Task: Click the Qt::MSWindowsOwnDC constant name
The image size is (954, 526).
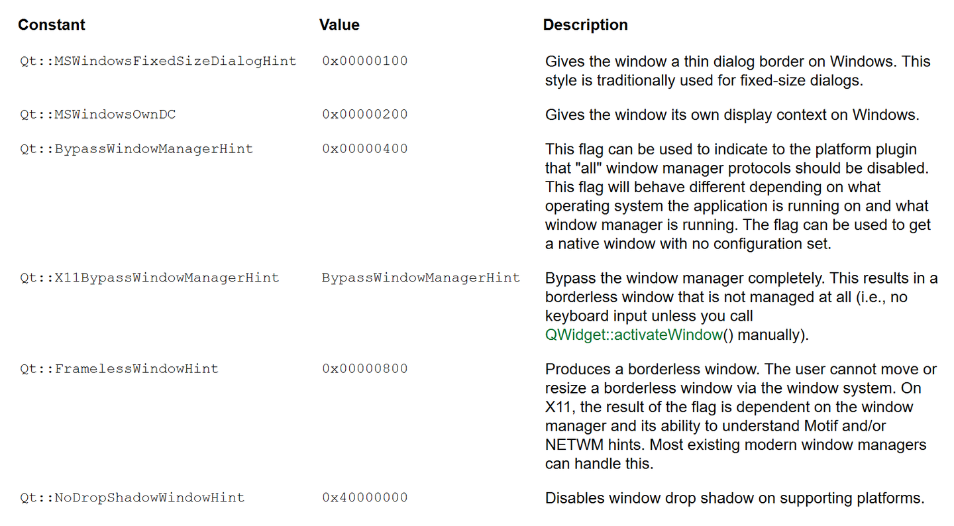Action: (98, 115)
